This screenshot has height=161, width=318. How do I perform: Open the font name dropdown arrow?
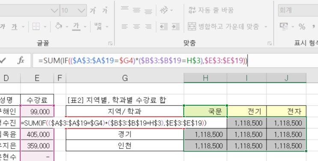54,10
